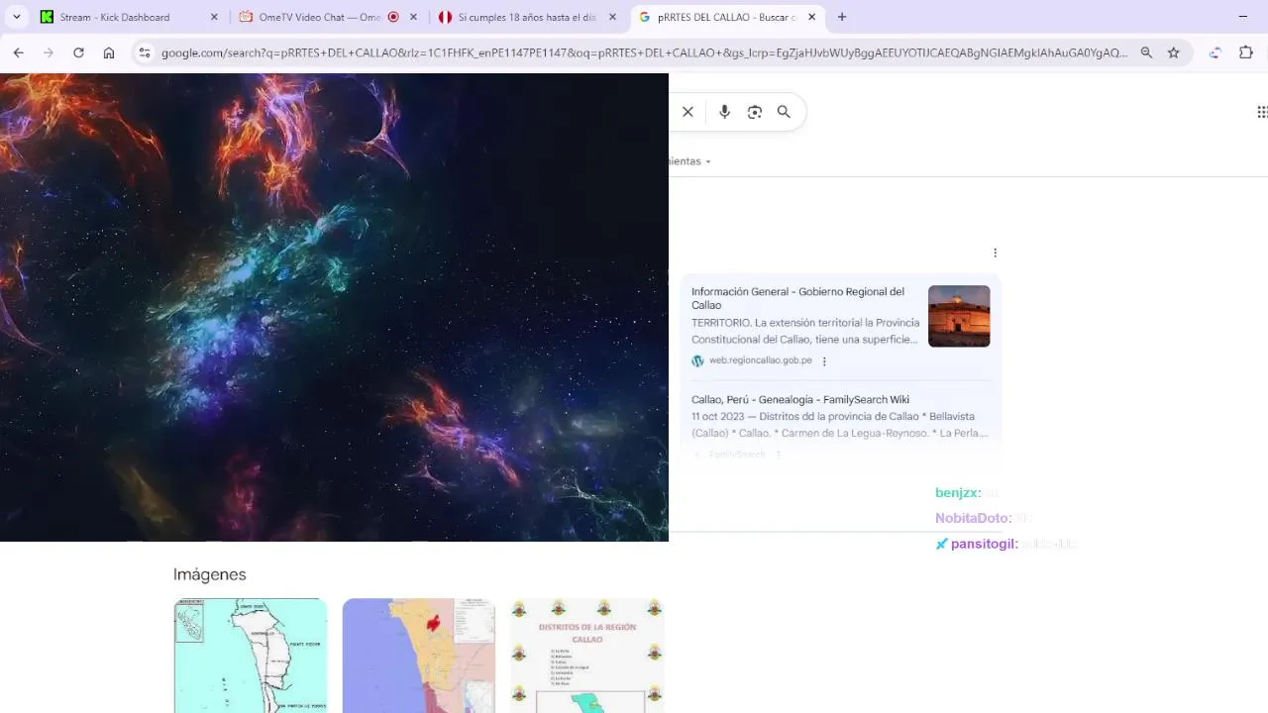Click NobitaDoto username in chat overlay
The width and height of the screenshot is (1268, 713).
[974, 518]
